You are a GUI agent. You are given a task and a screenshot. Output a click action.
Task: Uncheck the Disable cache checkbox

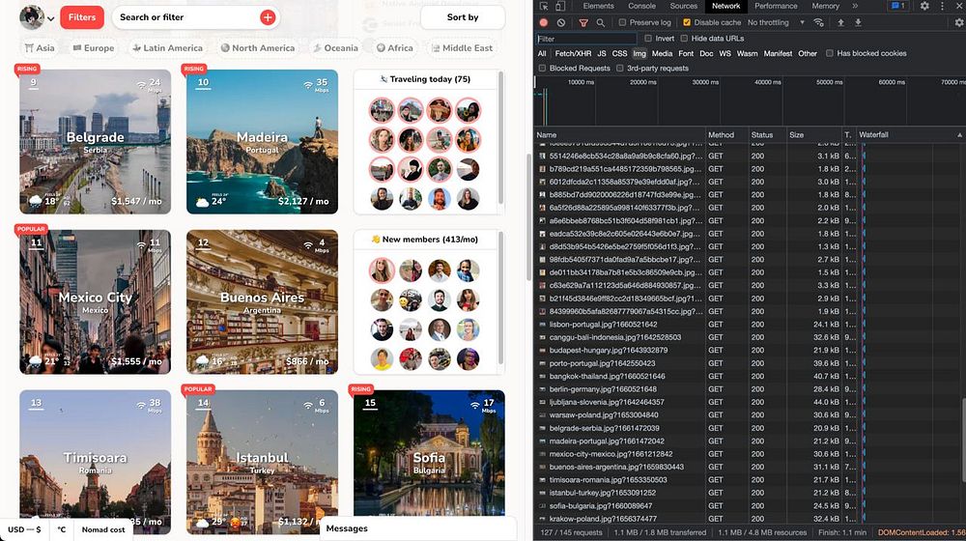coord(687,22)
